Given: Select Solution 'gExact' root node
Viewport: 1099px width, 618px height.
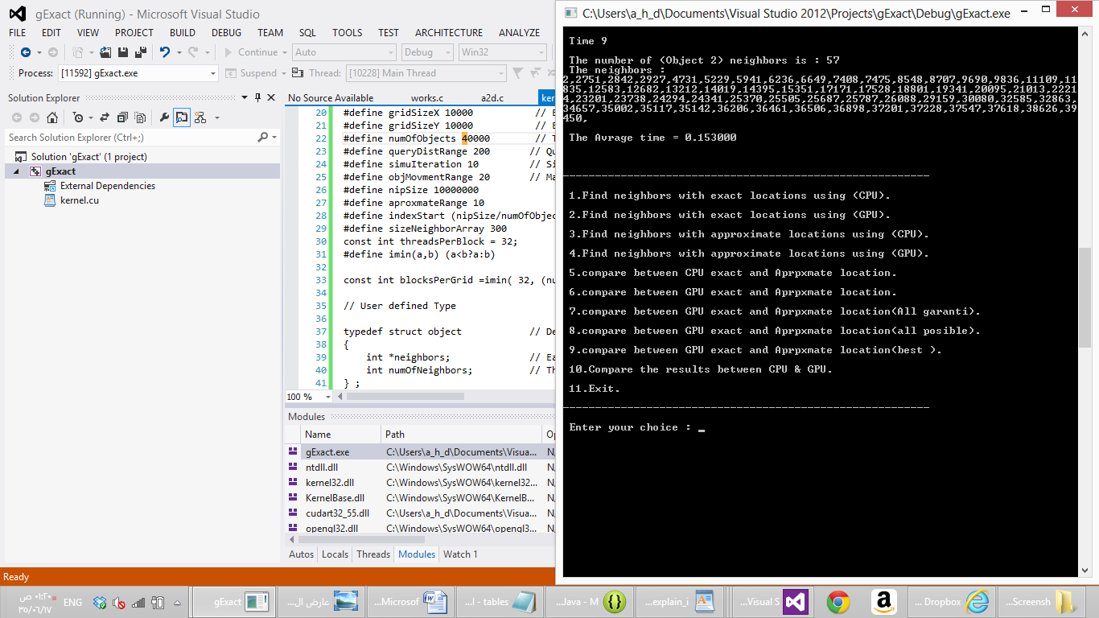Looking at the screenshot, I should (89, 157).
